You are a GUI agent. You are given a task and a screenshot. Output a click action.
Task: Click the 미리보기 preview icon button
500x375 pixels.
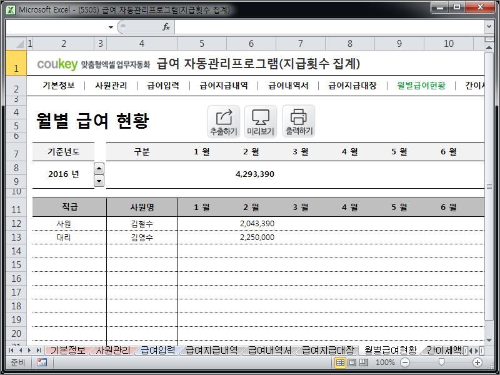click(x=261, y=121)
